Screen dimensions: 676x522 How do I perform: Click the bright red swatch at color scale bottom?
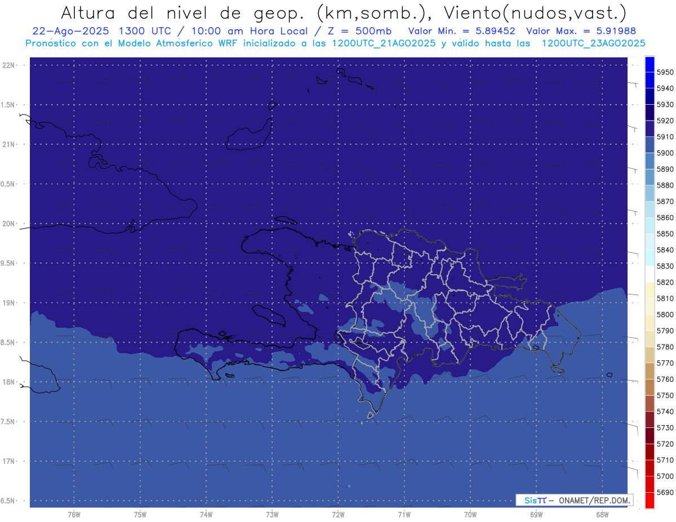(x=649, y=500)
